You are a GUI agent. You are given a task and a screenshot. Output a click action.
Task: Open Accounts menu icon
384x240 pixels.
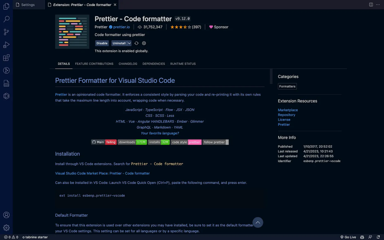[6, 215]
